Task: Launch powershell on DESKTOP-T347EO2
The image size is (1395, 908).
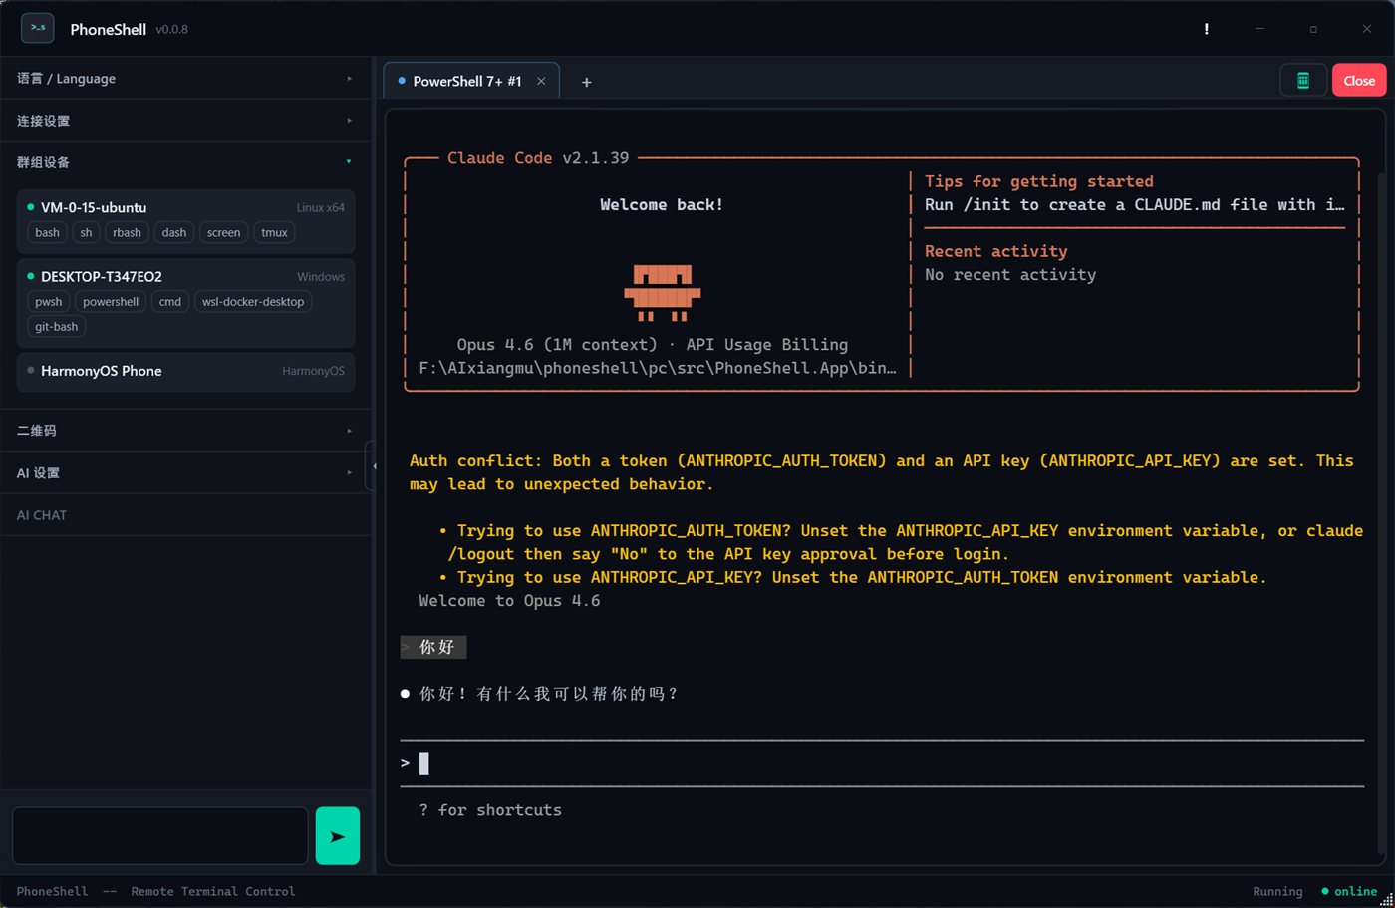Action: 111,302
